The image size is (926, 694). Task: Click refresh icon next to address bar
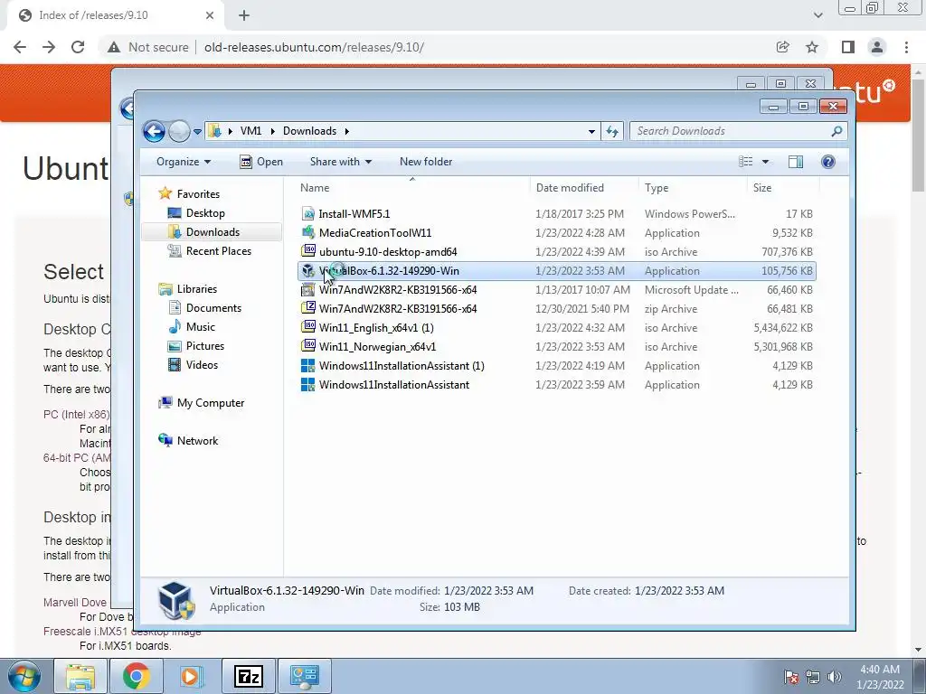click(612, 131)
